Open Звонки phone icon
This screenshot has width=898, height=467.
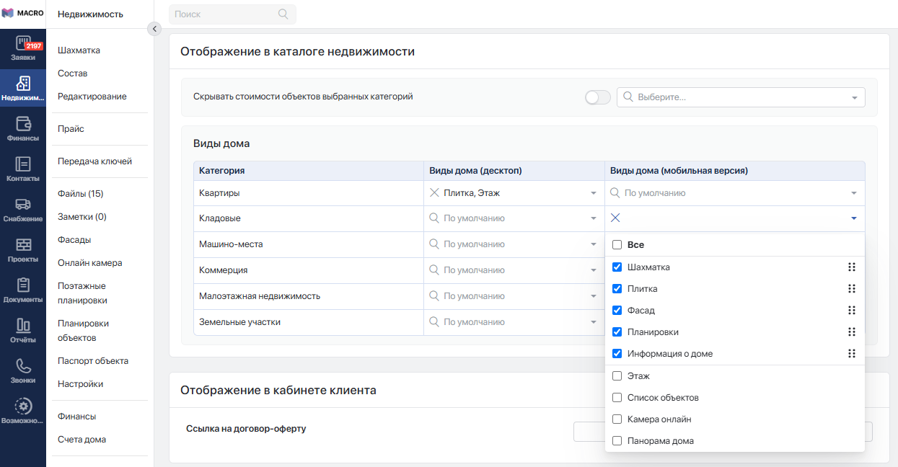click(x=23, y=366)
